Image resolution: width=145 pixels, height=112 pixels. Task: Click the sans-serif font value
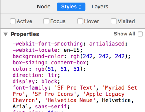51,107
